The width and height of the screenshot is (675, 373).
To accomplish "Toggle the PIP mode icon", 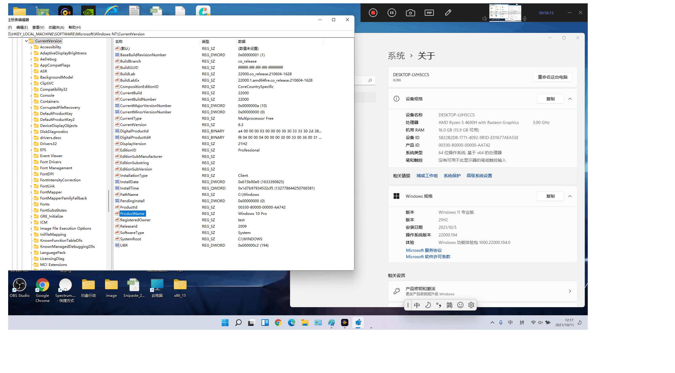I will (x=429, y=13).
